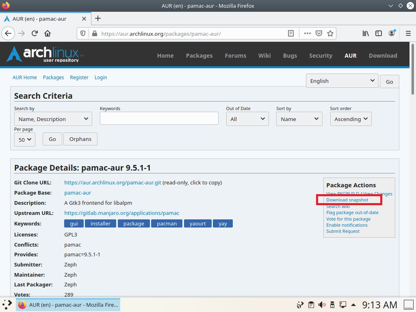Switch to the pamac-aur browser tab
The image size is (416, 312).
(45, 19)
